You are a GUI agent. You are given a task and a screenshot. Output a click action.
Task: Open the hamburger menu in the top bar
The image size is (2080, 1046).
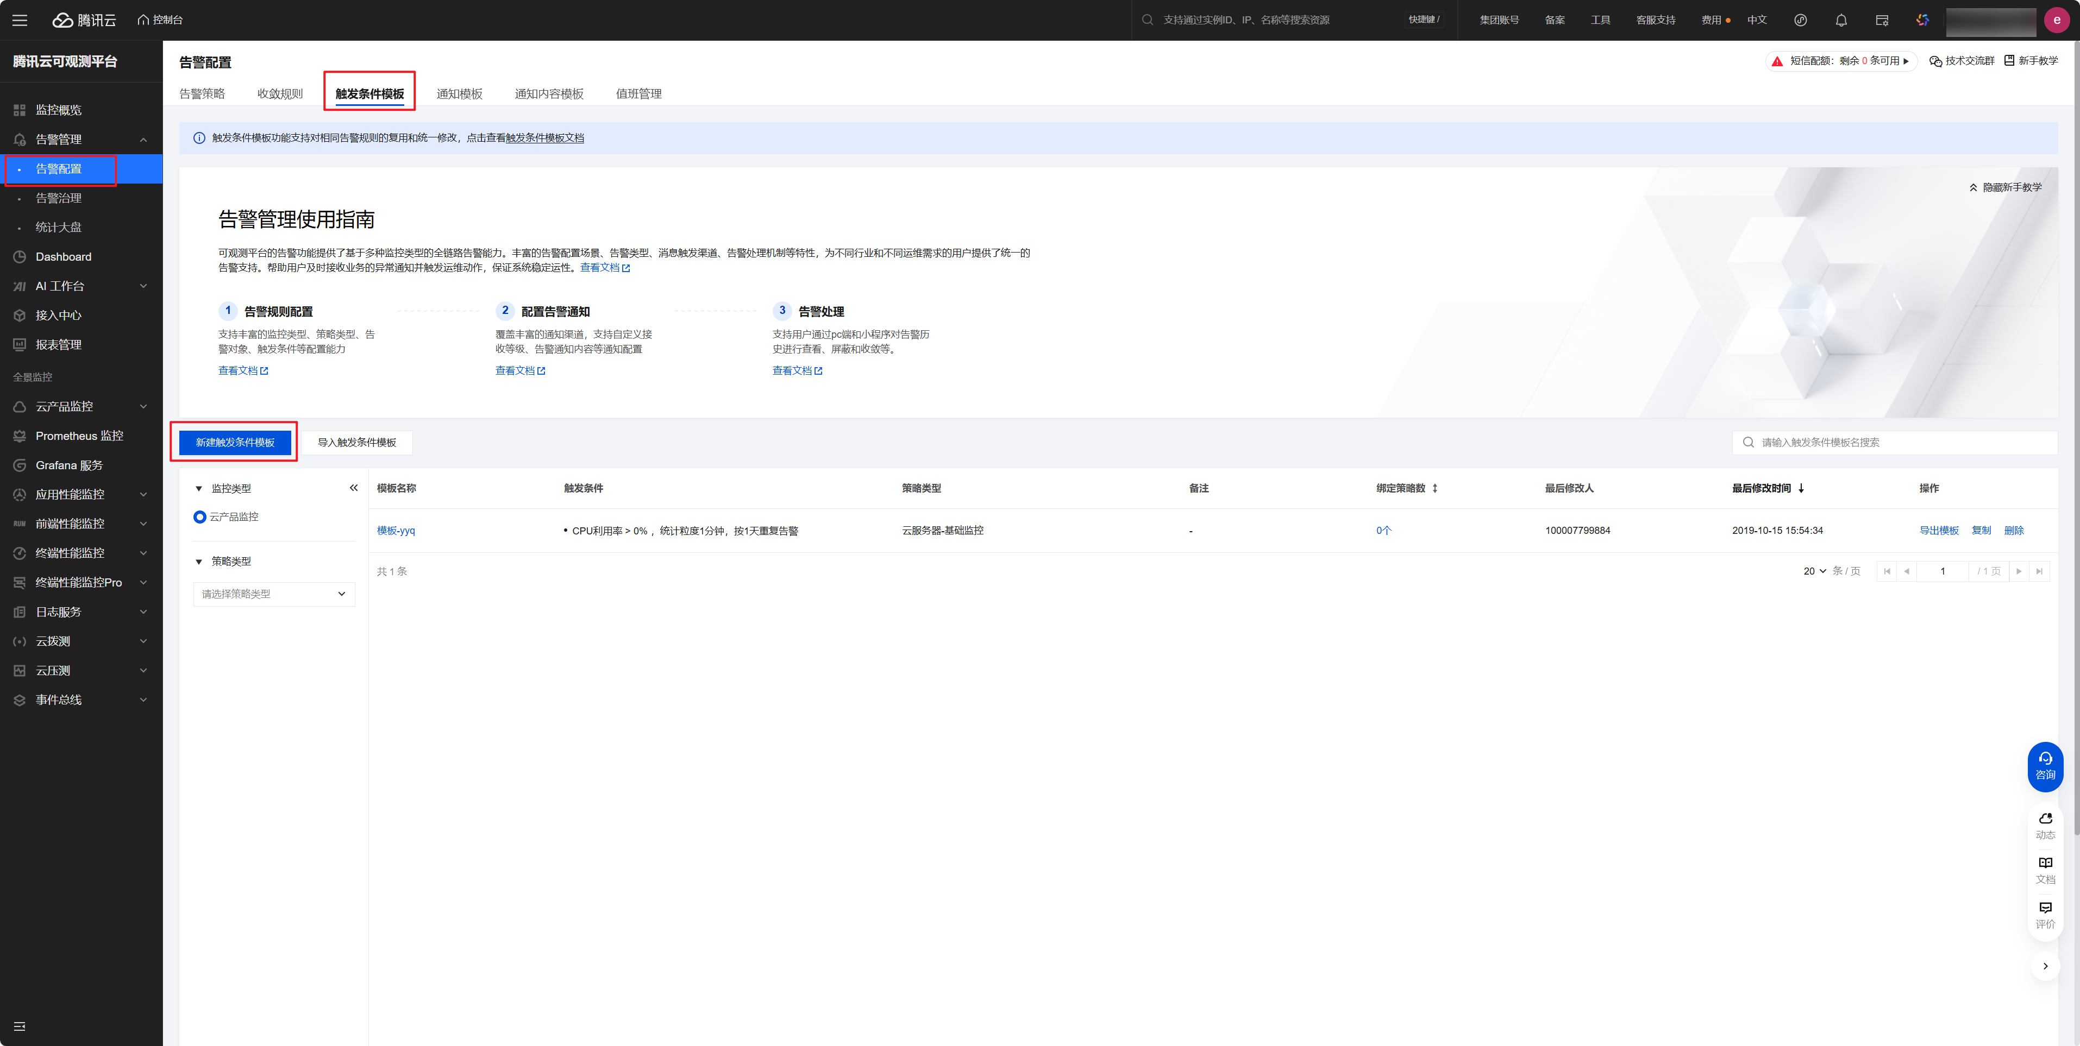tap(20, 20)
